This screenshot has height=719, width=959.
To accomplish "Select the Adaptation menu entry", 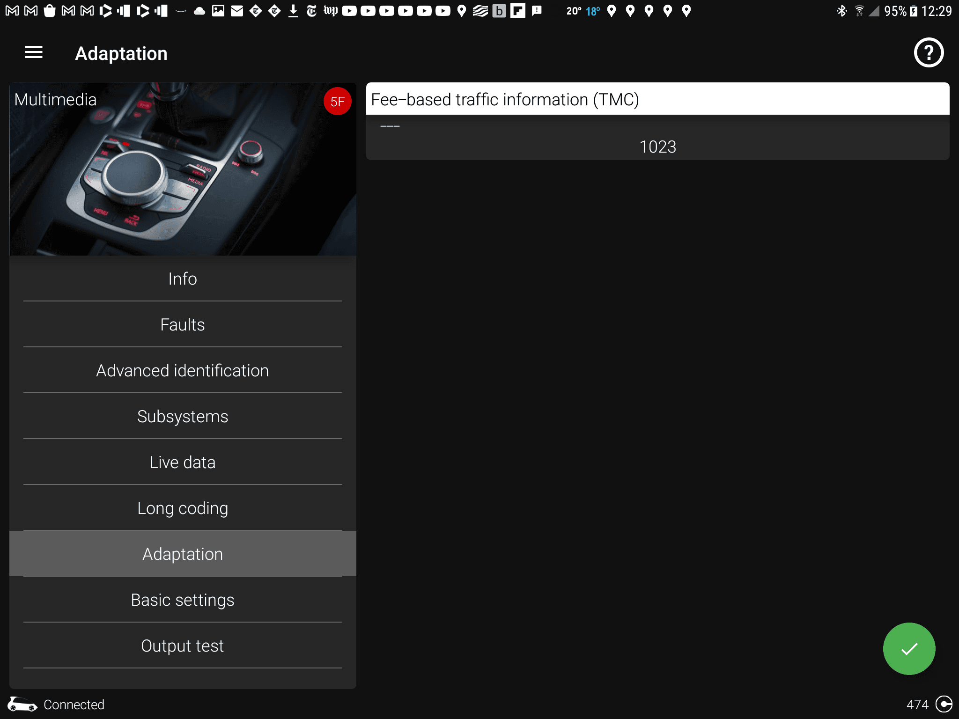I will tap(183, 554).
